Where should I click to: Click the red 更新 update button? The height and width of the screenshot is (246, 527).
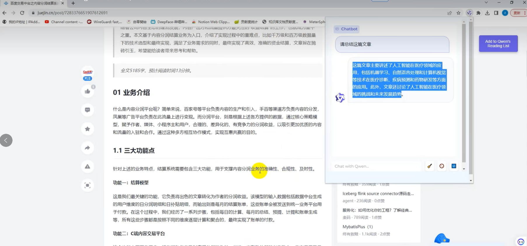click(x=517, y=13)
